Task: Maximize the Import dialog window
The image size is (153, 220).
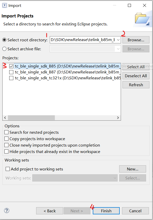Action: coord(129,5)
